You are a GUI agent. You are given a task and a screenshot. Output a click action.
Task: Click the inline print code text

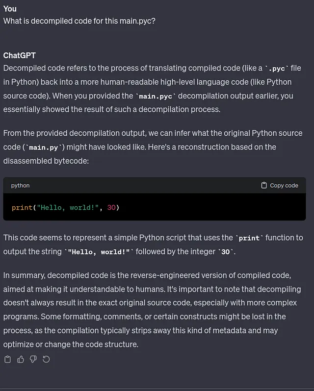(x=249, y=238)
